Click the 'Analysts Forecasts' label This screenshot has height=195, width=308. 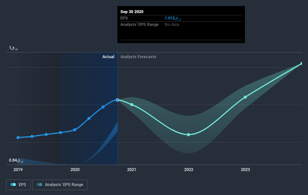(138, 57)
